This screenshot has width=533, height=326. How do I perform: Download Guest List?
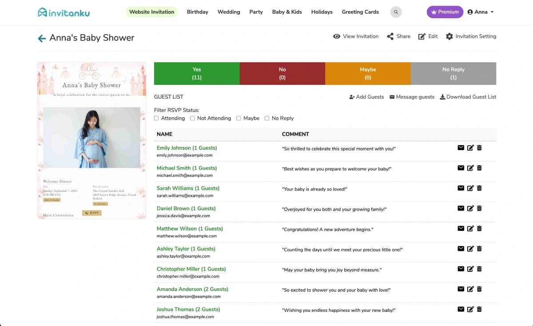pyautogui.click(x=468, y=97)
